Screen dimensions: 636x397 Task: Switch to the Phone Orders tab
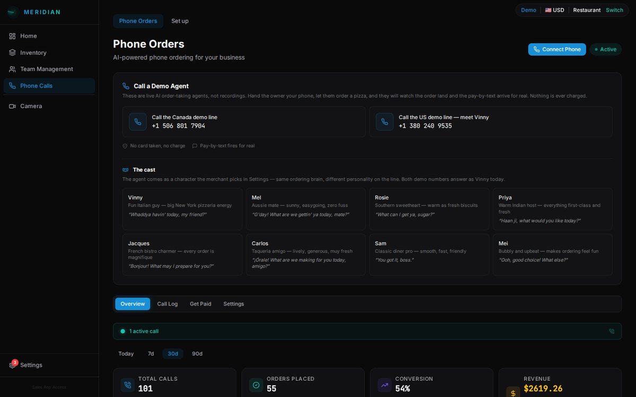coord(138,21)
